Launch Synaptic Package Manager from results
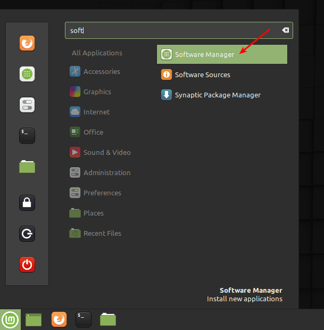Screen dimensions: 324x330 click(x=222, y=95)
